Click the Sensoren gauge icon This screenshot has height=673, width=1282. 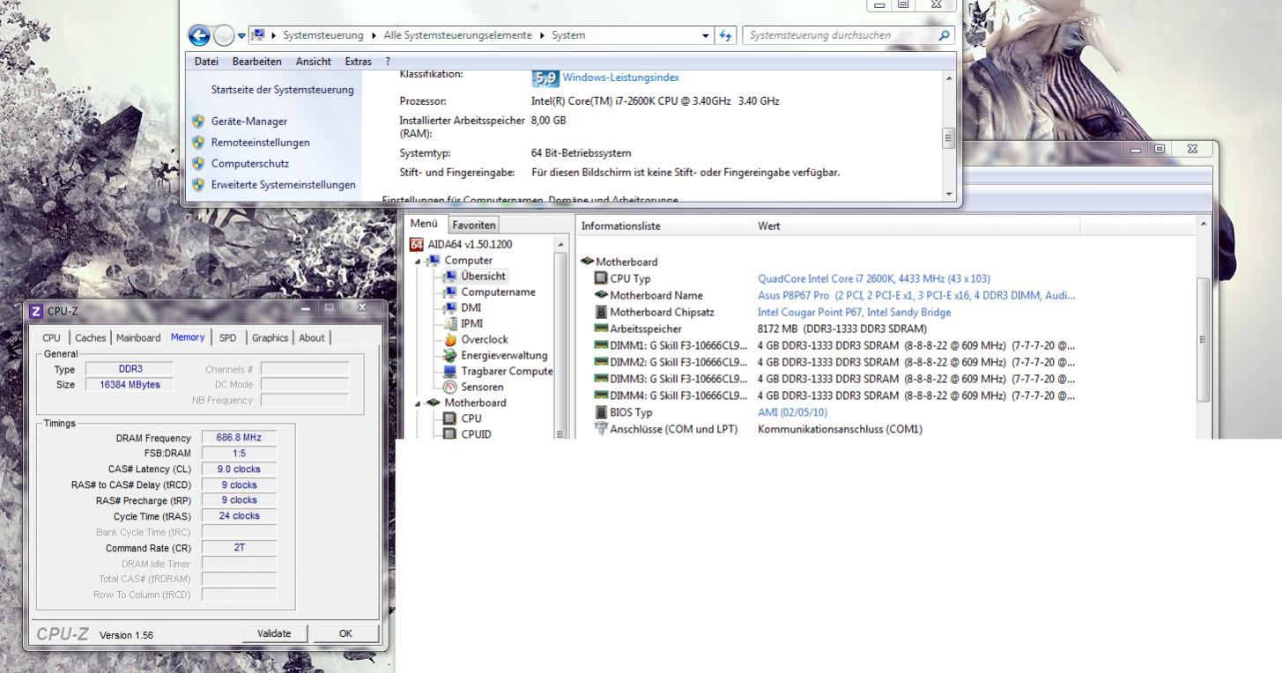(x=450, y=387)
